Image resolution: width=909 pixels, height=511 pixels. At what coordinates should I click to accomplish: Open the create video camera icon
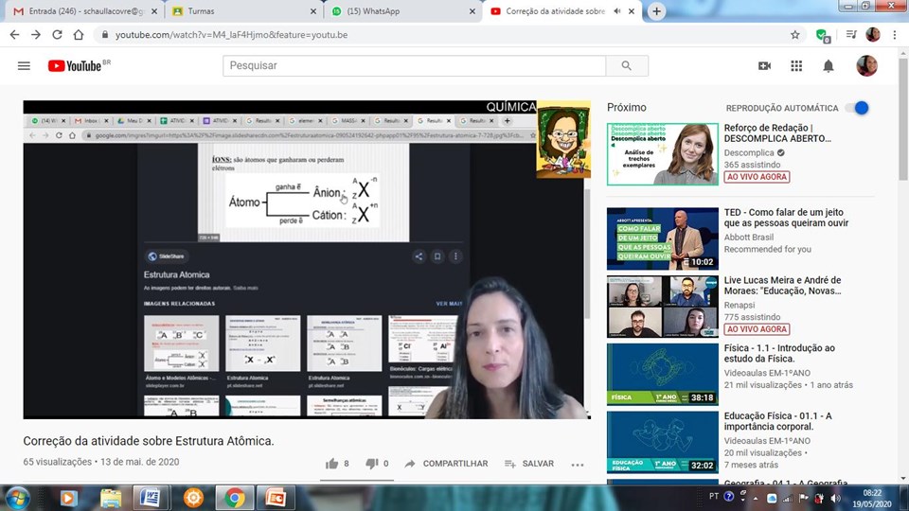764,65
